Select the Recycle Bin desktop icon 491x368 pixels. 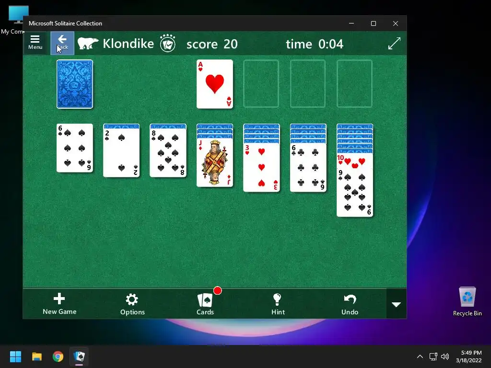tap(467, 302)
